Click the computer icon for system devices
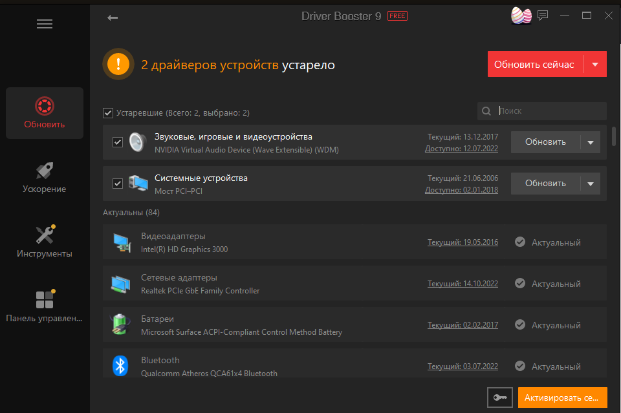 138,184
